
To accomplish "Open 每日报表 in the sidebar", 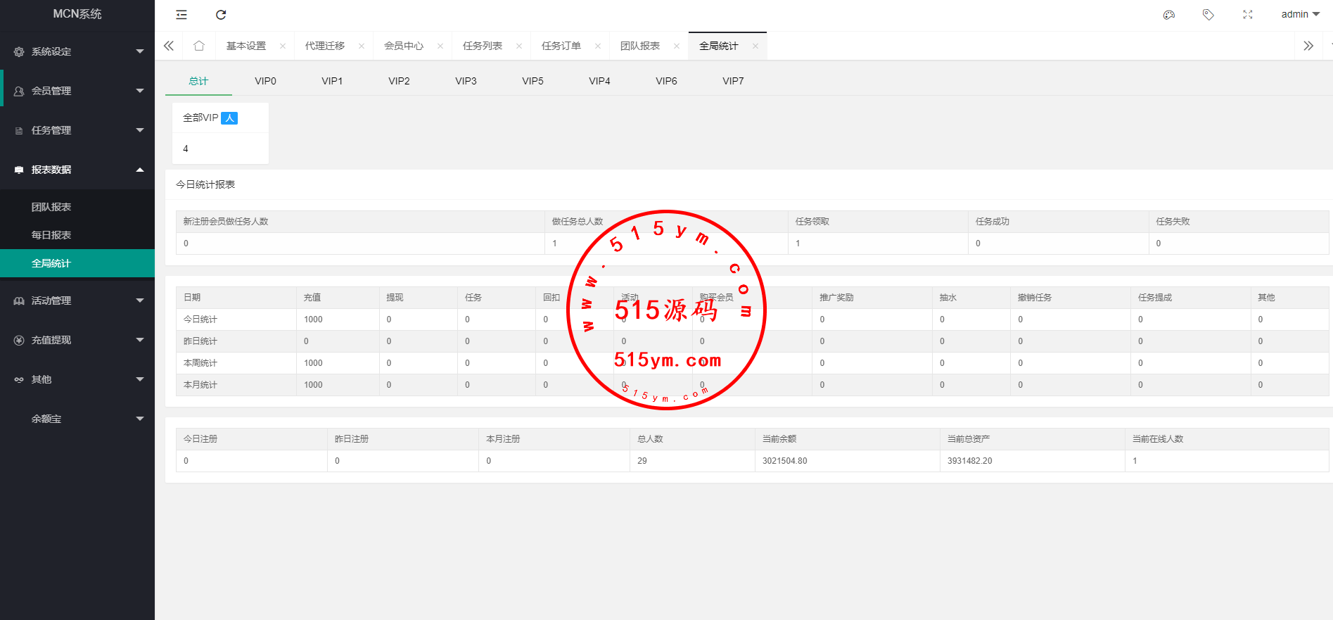I will point(51,235).
